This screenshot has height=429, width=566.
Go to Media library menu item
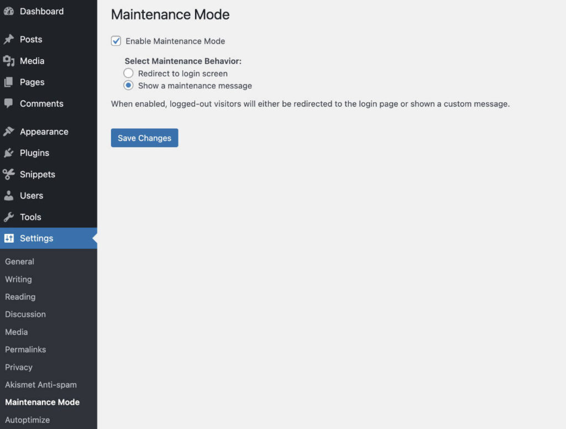coord(32,61)
